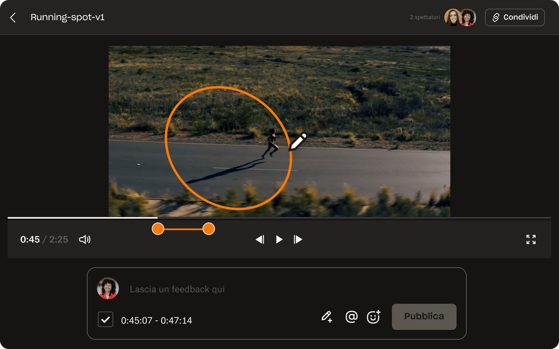
Task: Select the draw annotation pencil tool
Action: point(326,316)
